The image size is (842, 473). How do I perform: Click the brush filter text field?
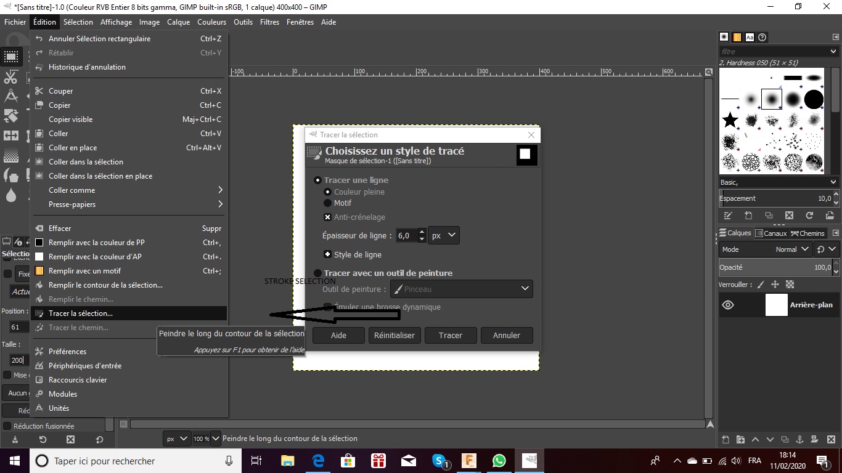tap(779, 52)
